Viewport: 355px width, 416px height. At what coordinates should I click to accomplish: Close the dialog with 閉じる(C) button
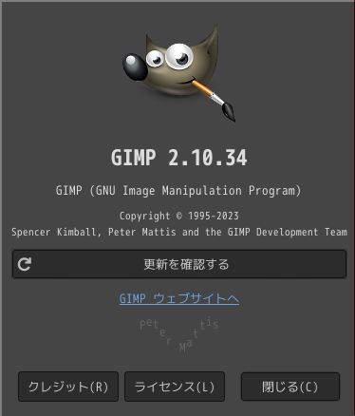coord(290,387)
